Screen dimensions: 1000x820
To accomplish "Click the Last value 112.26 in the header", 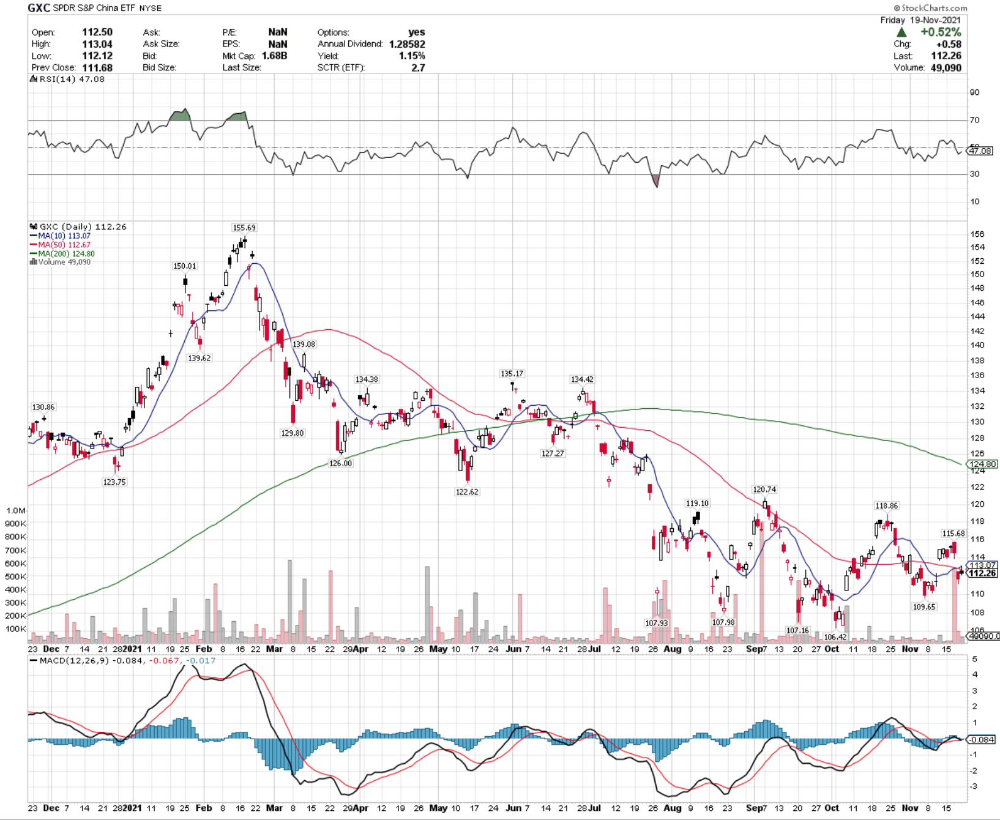I will [946, 56].
